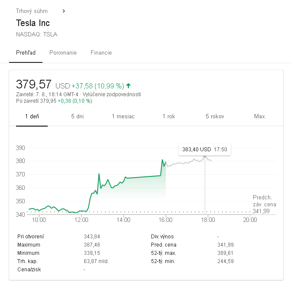Image resolution: width=291 pixels, height=283 pixels.
Task: Click the Trhový súhrn link
Action: [32, 11]
